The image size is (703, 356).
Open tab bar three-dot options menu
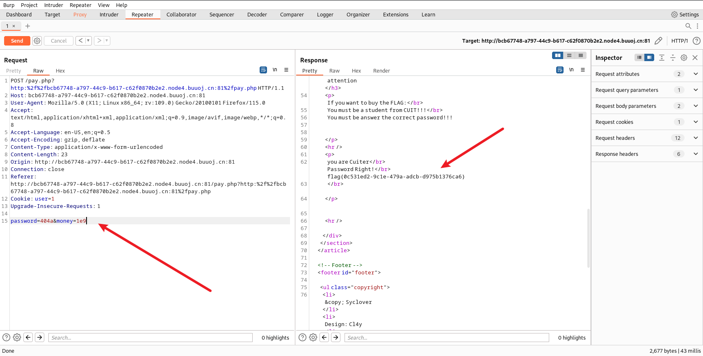click(x=697, y=26)
